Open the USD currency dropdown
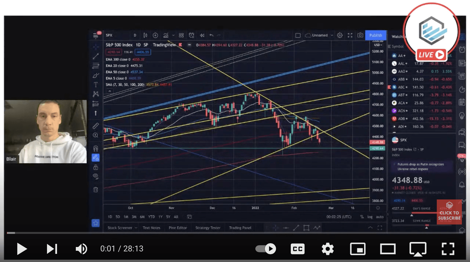Viewport: 470px width, 262px height. tap(378, 45)
